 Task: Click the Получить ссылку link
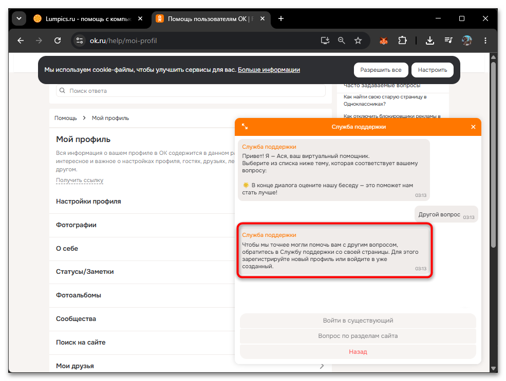[x=80, y=181]
